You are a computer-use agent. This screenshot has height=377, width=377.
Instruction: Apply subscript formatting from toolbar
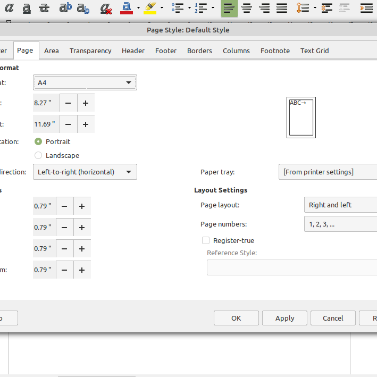pos(83,8)
